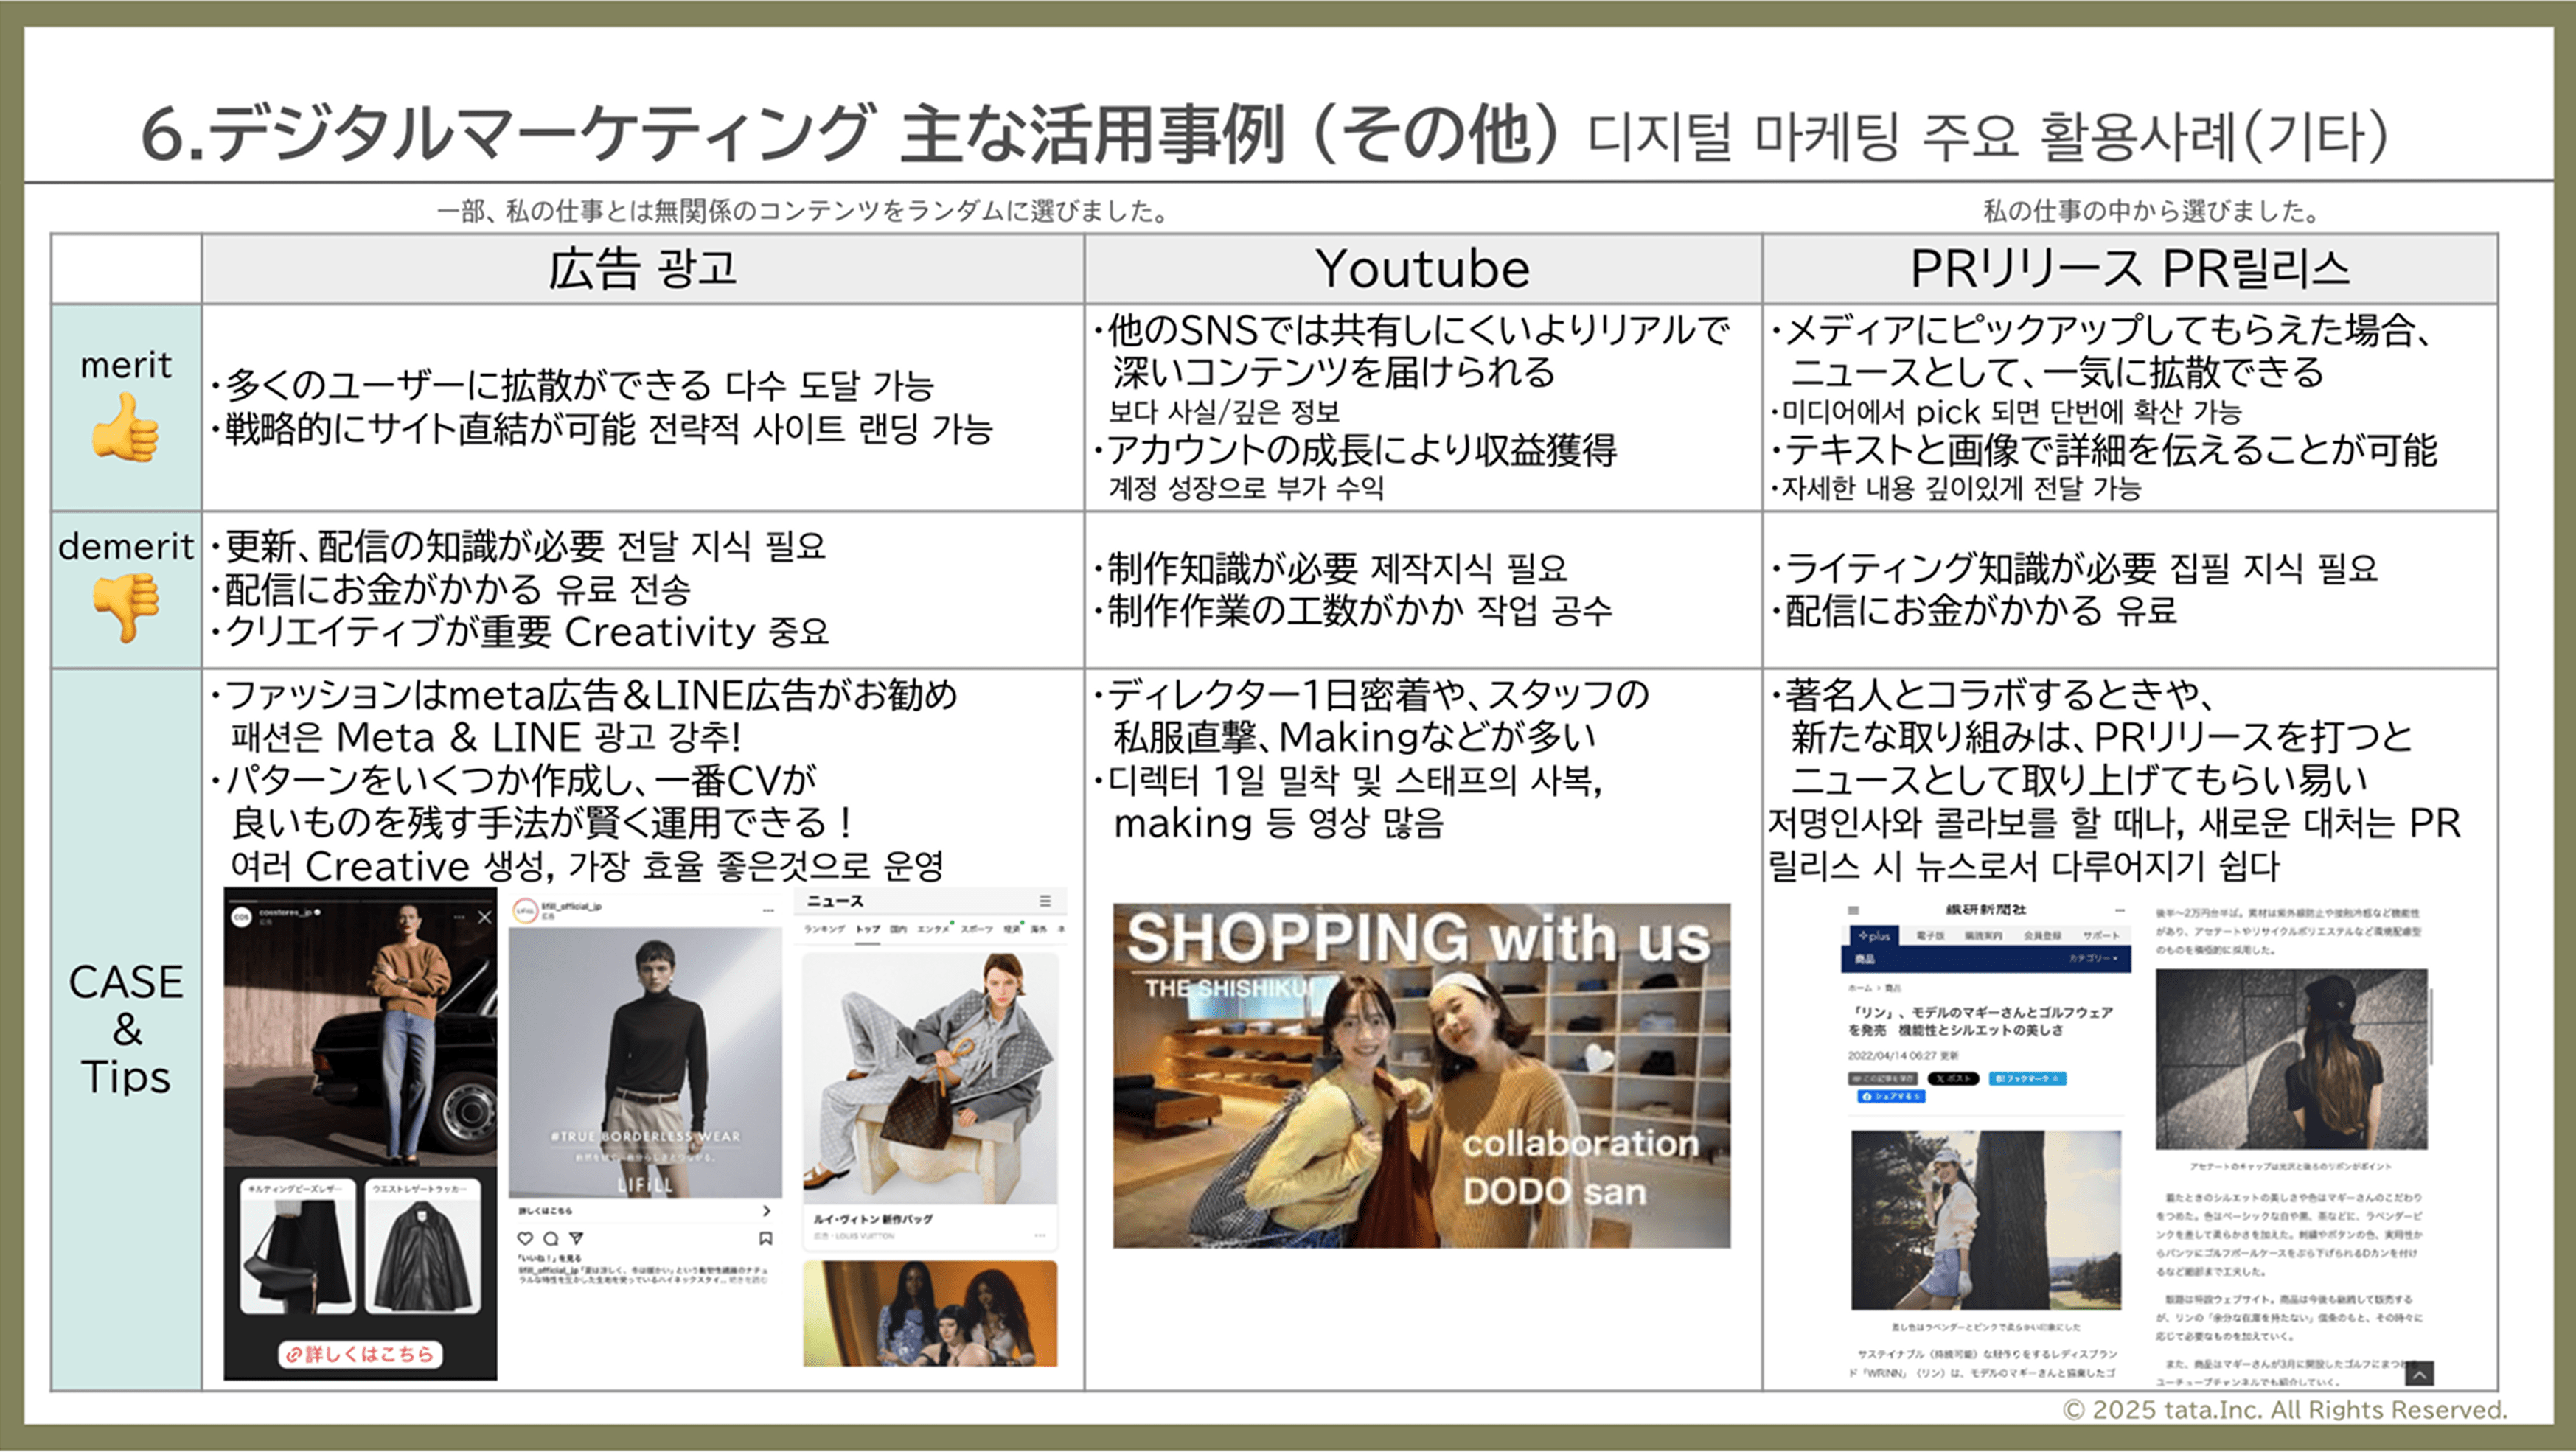The image size is (2576, 1452).
Task: Select 電子版 in the 繊研新聞社 navigation
Action: coord(1930,935)
